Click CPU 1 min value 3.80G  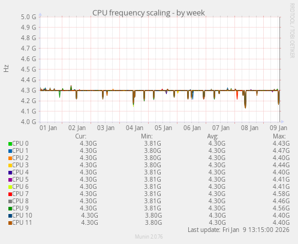click(153, 150)
